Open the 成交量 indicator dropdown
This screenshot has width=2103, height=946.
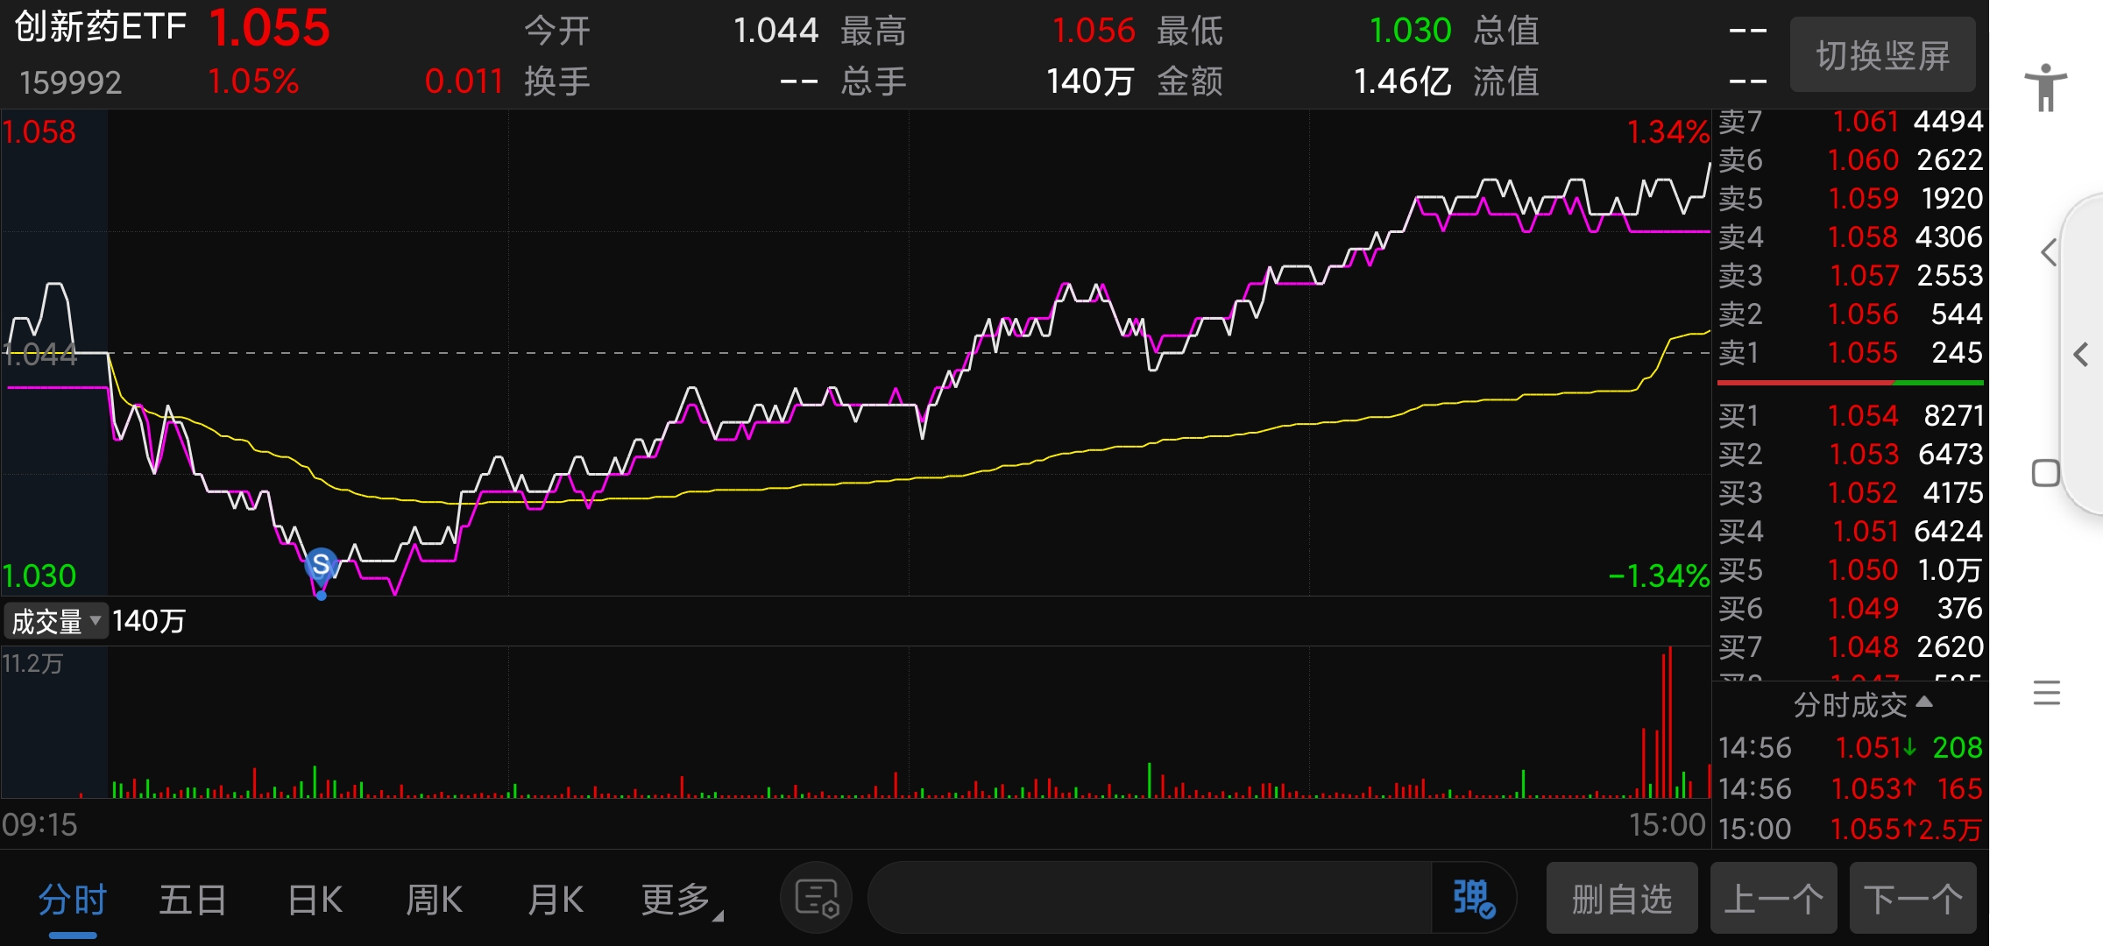[56, 621]
